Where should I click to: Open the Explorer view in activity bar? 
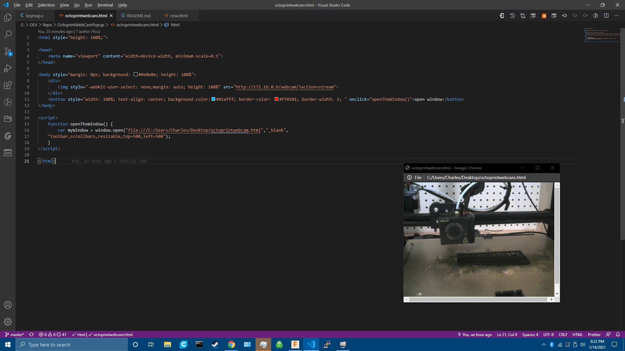(x=8, y=18)
